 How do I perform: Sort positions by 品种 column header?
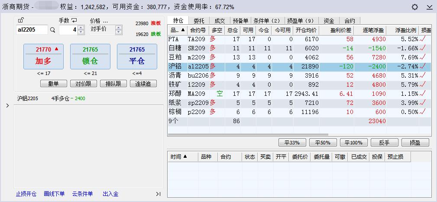[178, 30]
